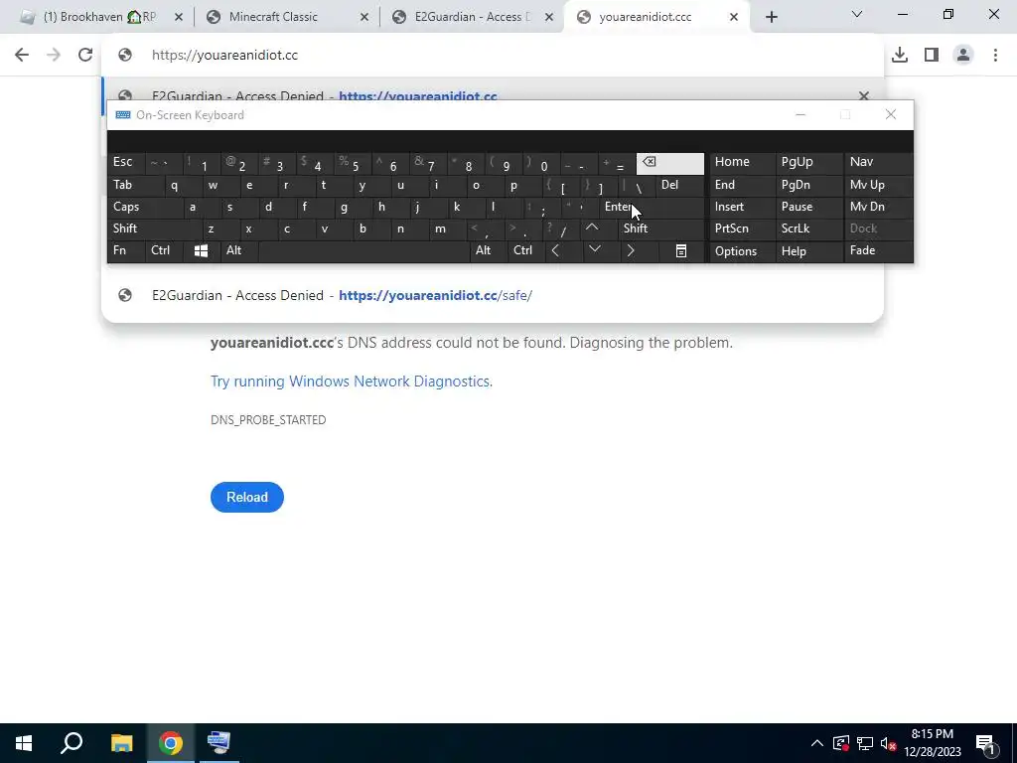Open taskbar search magnifier

click(x=72, y=743)
